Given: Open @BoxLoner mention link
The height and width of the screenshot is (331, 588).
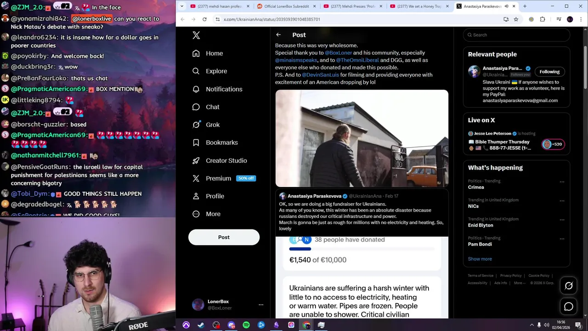Looking at the screenshot, I should click(338, 53).
